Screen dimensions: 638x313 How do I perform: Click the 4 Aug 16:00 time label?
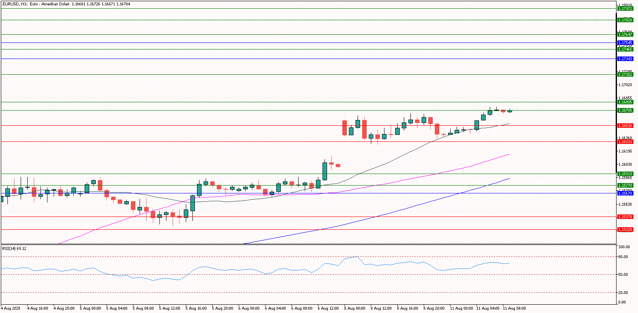coord(37,308)
